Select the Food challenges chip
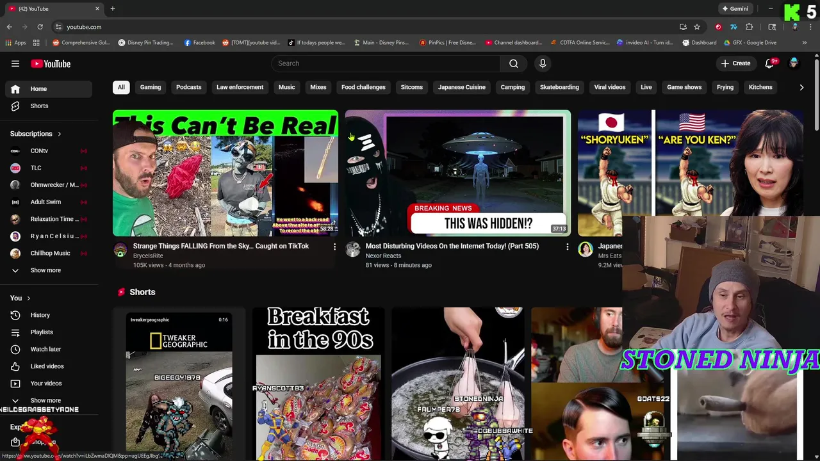 pyautogui.click(x=363, y=87)
